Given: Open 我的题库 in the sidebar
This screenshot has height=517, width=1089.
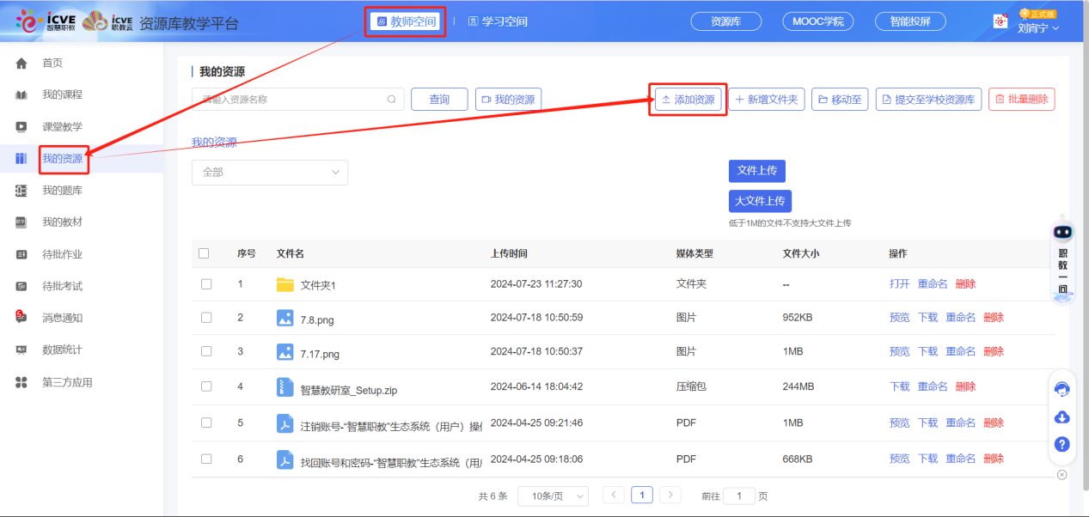Looking at the screenshot, I should (x=63, y=191).
